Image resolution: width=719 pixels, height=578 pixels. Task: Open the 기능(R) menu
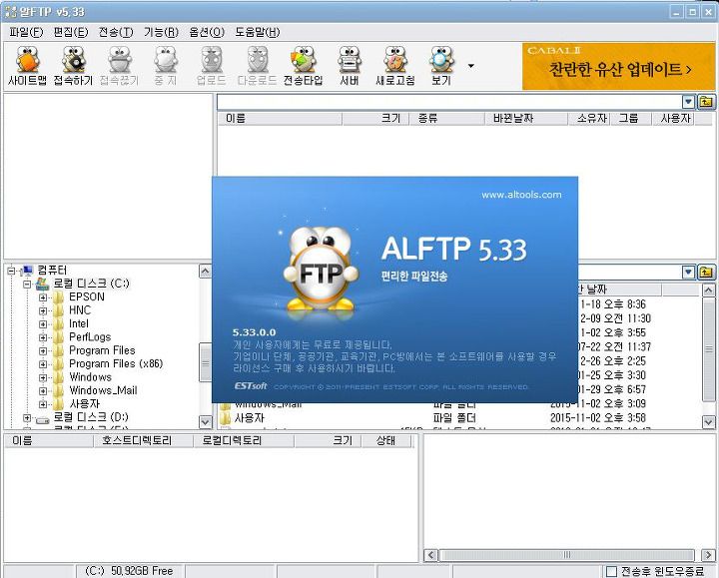(161, 32)
